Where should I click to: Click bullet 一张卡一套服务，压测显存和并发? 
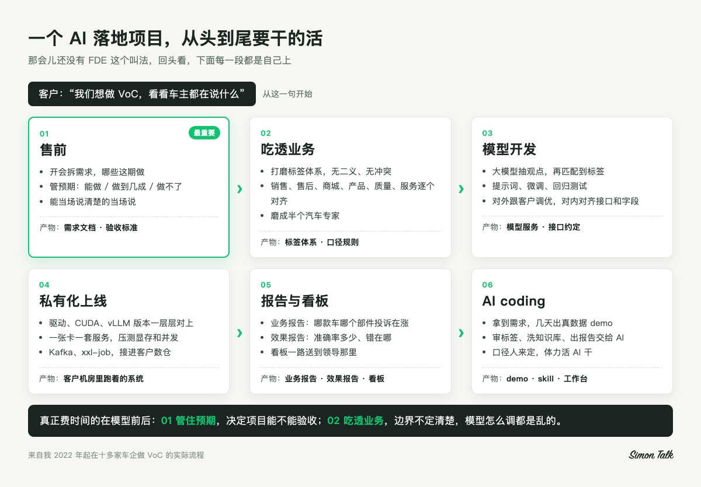click(x=114, y=338)
